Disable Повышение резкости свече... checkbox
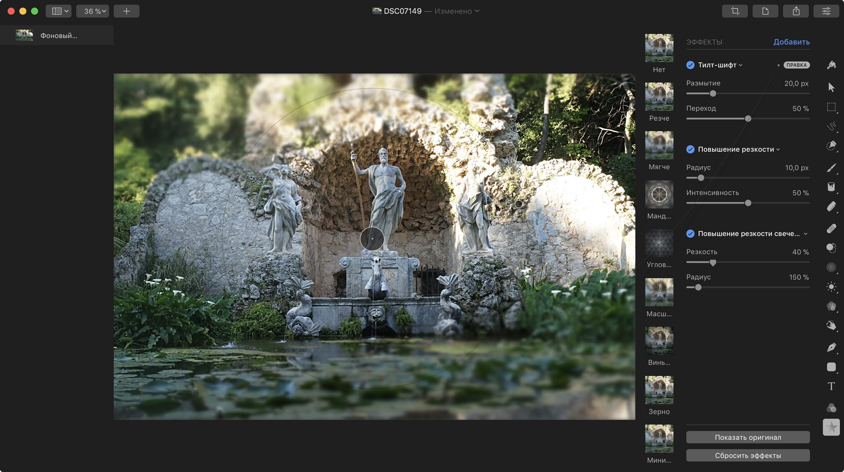Screen dimensions: 844x472 pyautogui.click(x=690, y=234)
